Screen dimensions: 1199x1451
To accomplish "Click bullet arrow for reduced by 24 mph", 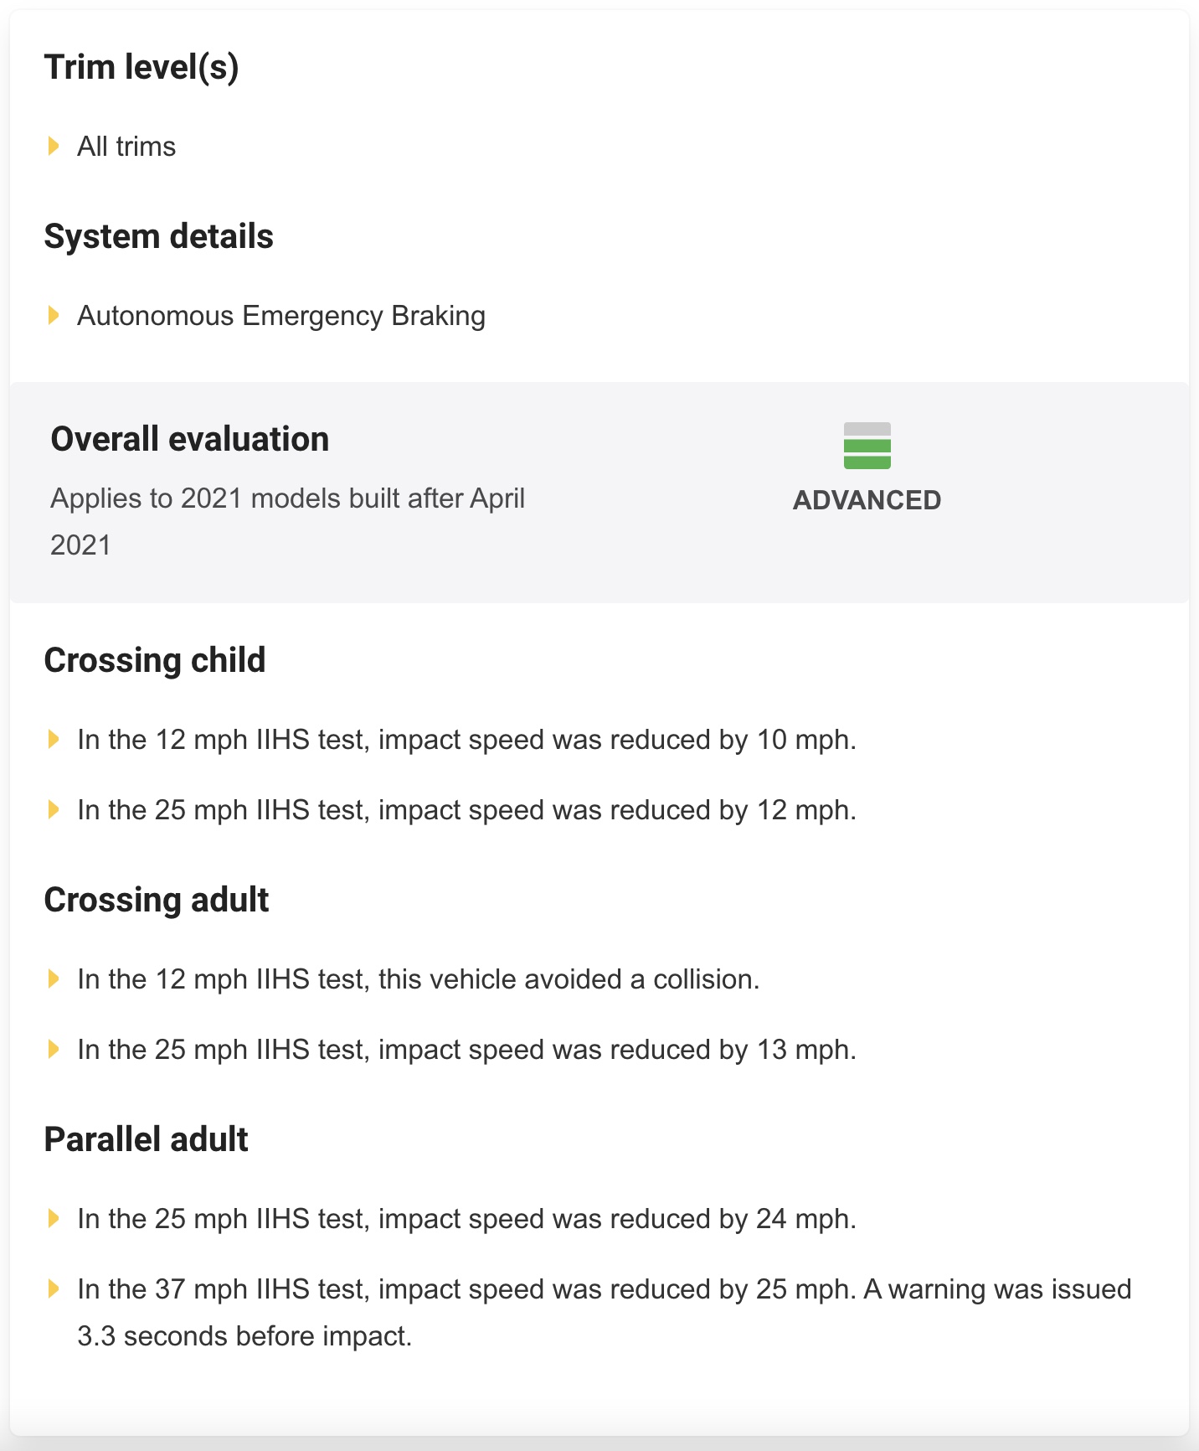I will (54, 1219).
